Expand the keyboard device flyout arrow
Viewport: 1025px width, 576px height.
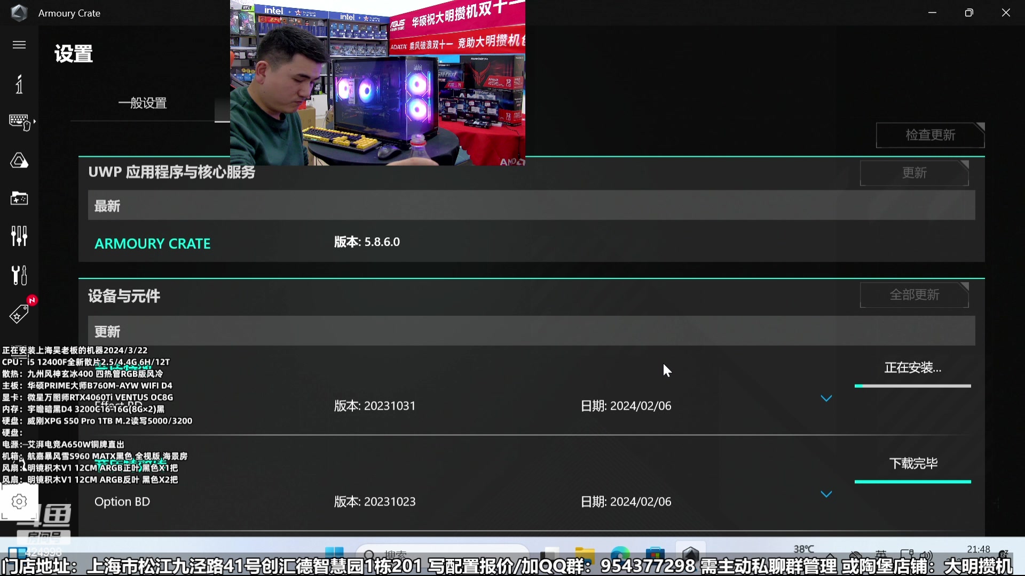pyautogui.click(x=34, y=122)
